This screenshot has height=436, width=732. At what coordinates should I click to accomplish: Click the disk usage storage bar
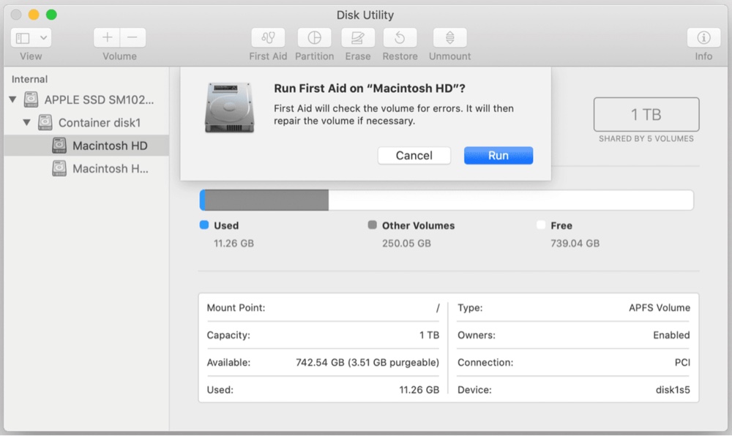tap(447, 200)
